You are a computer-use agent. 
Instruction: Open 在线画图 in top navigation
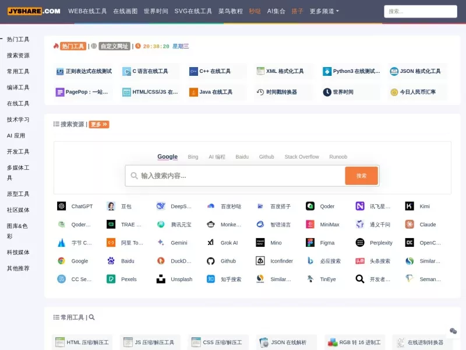[x=125, y=11]
